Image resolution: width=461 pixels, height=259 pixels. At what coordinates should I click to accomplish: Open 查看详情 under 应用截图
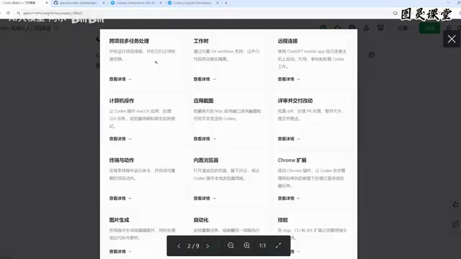(205, 139)
